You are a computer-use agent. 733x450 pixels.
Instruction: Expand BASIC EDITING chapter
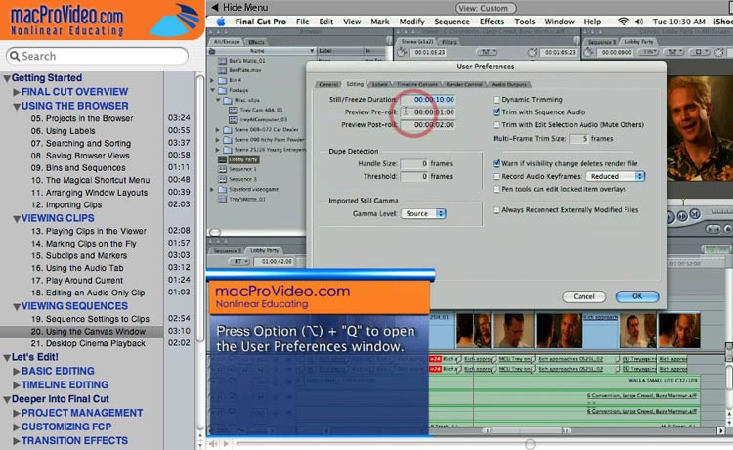click(x=17, y=372)
